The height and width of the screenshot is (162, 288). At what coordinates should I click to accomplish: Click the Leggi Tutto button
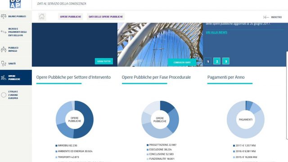coord(104,61)
